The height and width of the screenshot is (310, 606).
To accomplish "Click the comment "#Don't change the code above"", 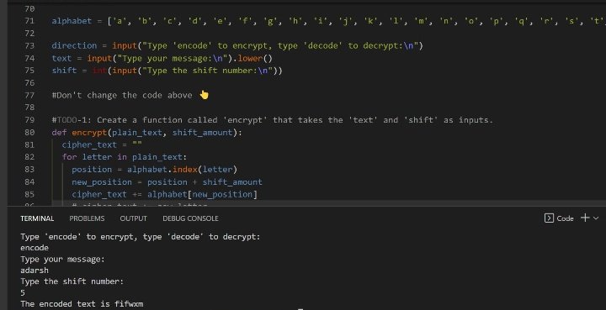I will tap(122, 95).
